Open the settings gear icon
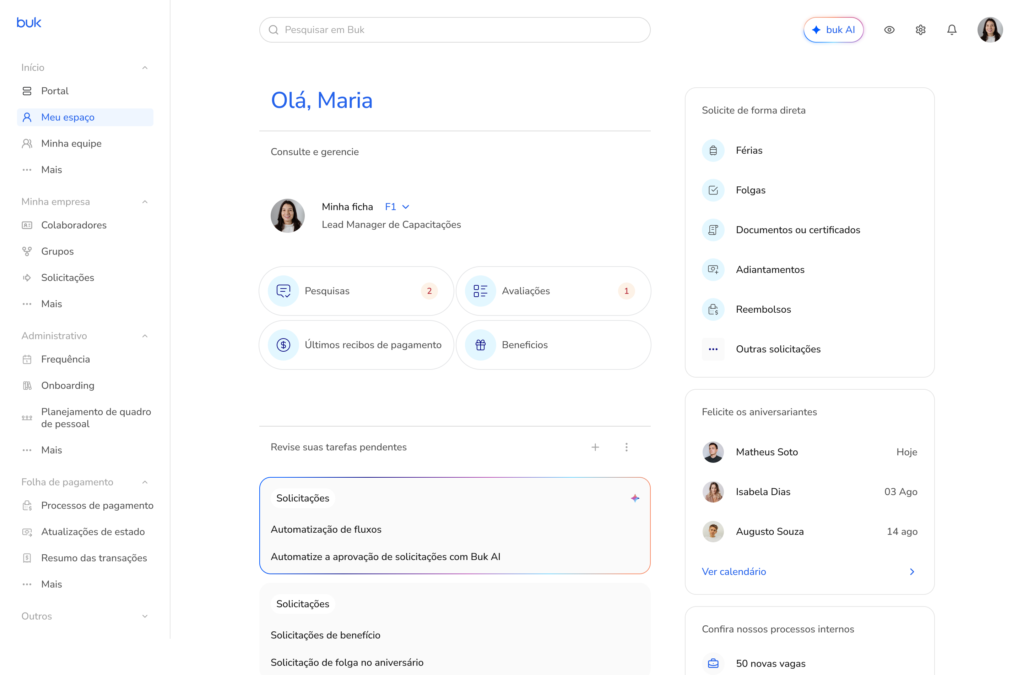This screenshot has width=1023, height=675. point(920,30)
